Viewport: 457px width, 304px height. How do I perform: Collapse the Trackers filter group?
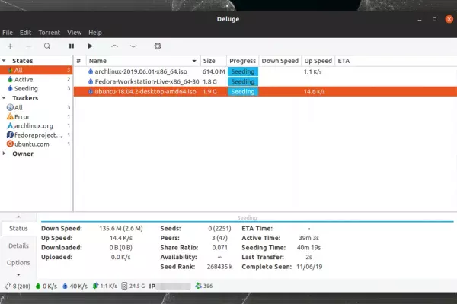click(4, 98)
